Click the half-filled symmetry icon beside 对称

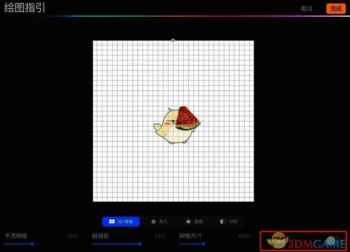tap(223, 221)
